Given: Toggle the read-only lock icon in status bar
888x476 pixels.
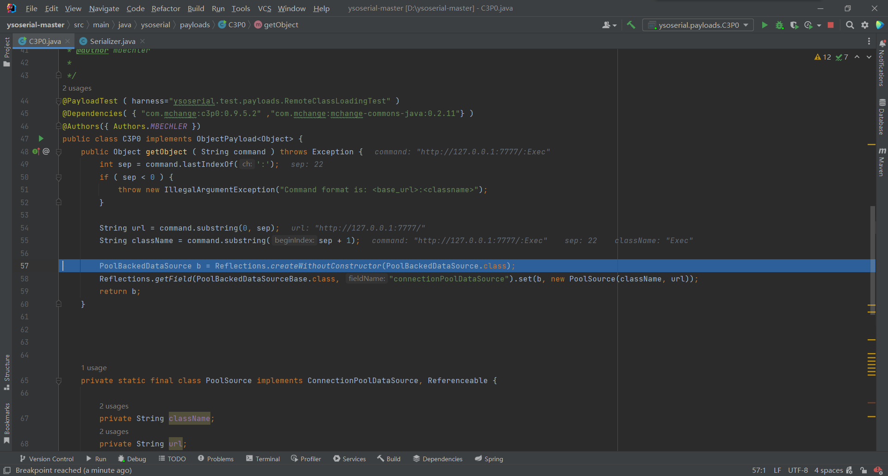Looking at the screenshot, I should click(x=863, y=470).
